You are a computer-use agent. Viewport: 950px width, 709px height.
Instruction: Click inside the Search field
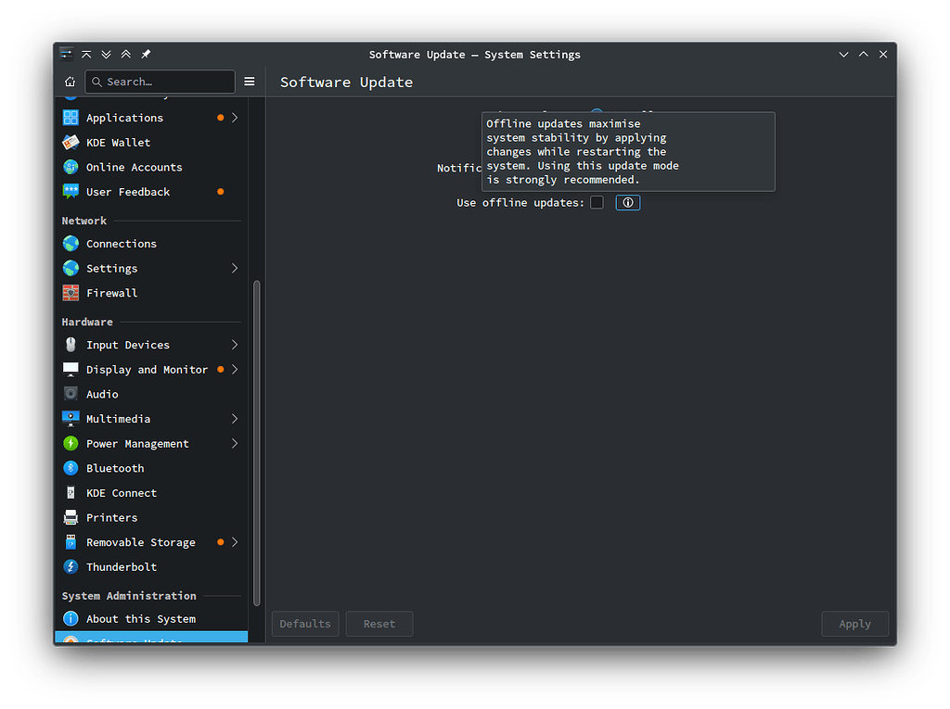(158, 82)
